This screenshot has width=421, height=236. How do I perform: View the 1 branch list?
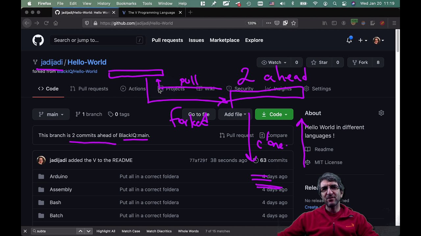tap(89, 114)
